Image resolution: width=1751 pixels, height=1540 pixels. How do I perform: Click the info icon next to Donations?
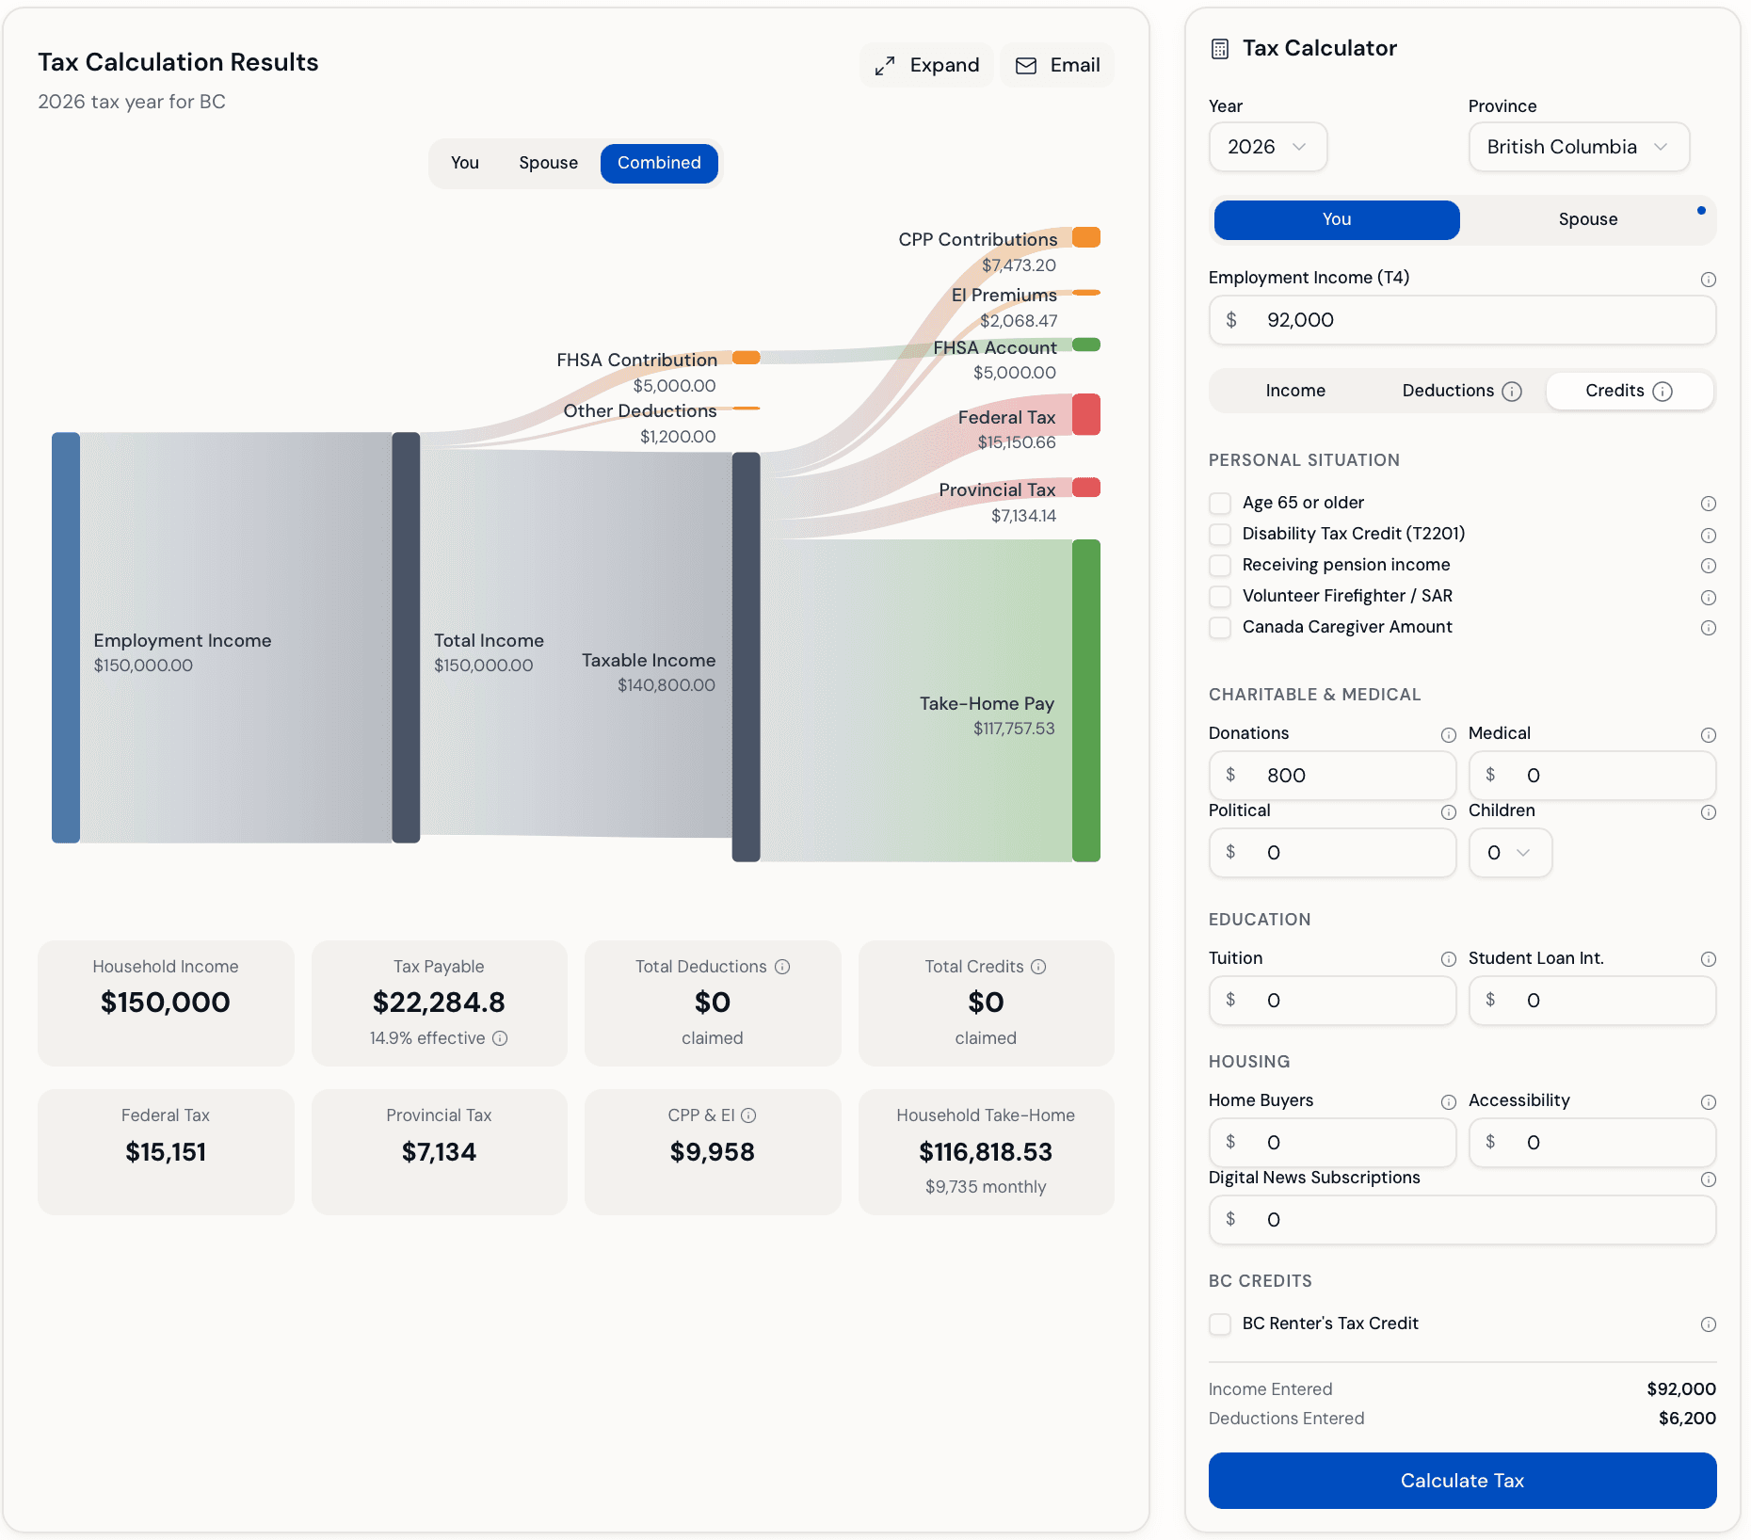tap(1447, 735)
